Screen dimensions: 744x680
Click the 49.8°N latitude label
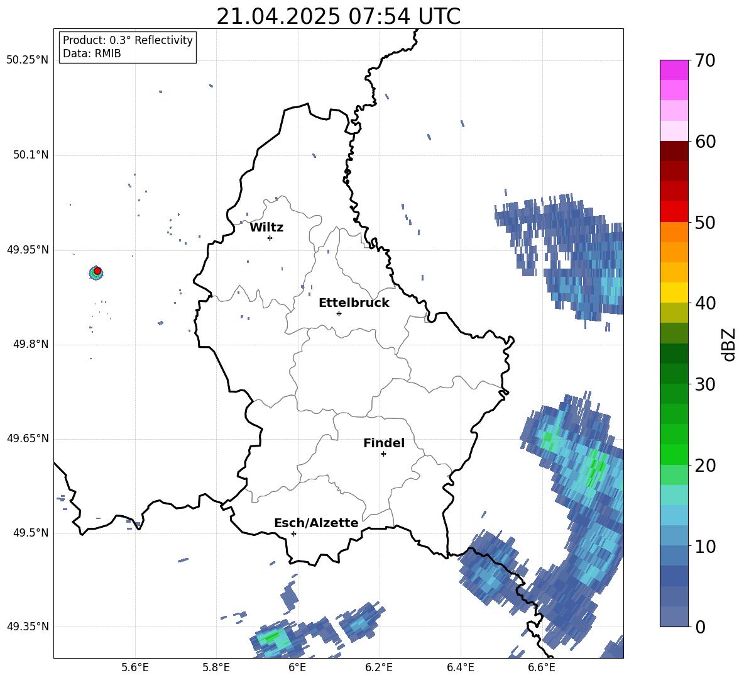coord(31,344)
